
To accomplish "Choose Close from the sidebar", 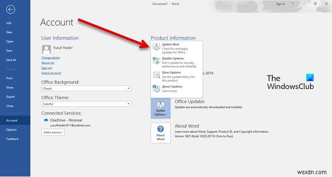I will tap(10, 106).
